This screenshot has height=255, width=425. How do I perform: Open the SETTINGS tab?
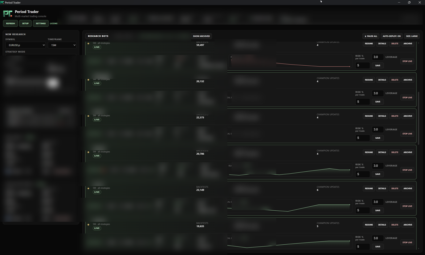[41, 23]
